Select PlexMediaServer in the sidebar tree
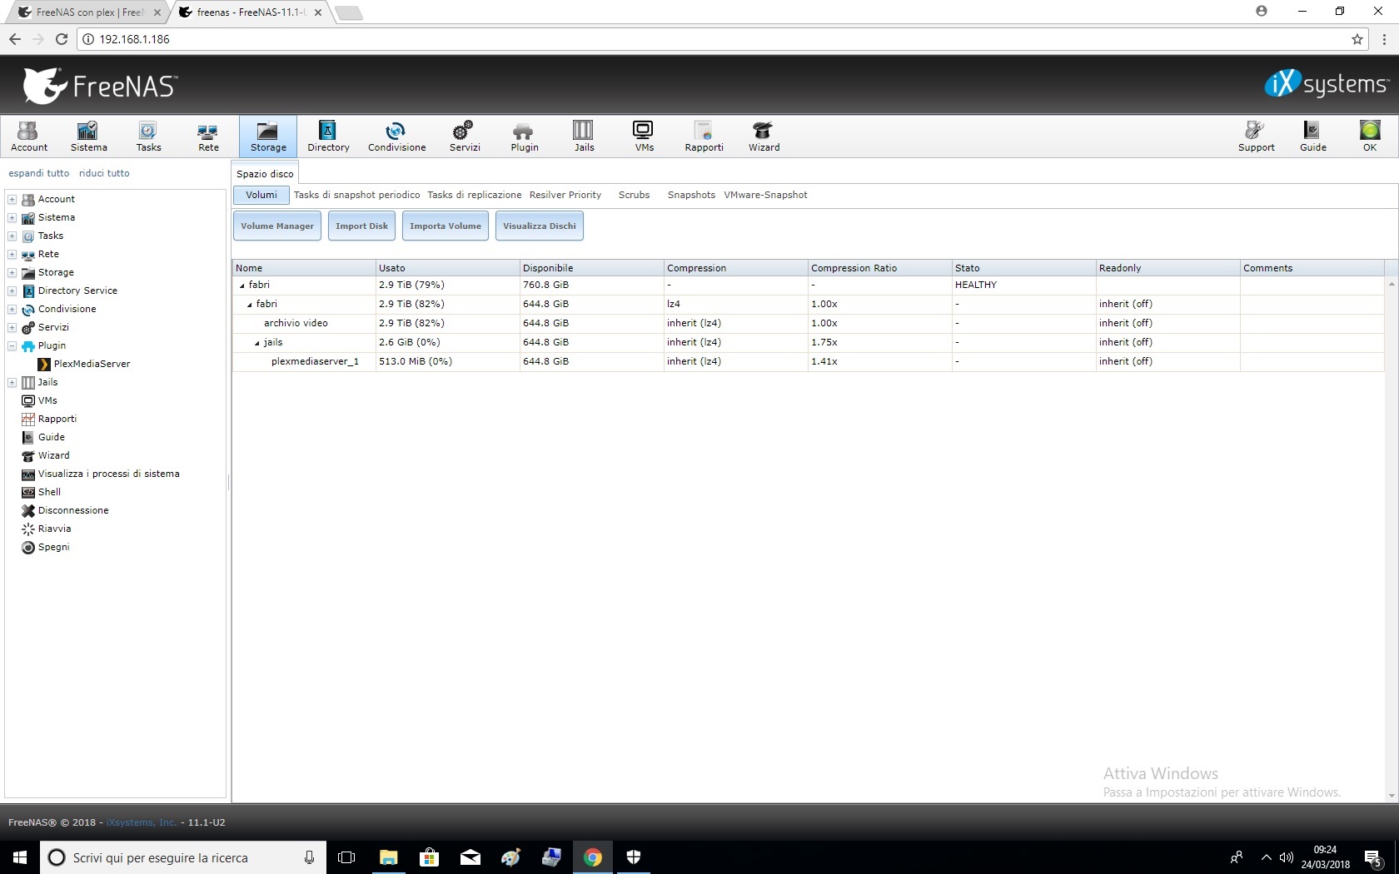1399x874 pixels. (x=92, y=364)
